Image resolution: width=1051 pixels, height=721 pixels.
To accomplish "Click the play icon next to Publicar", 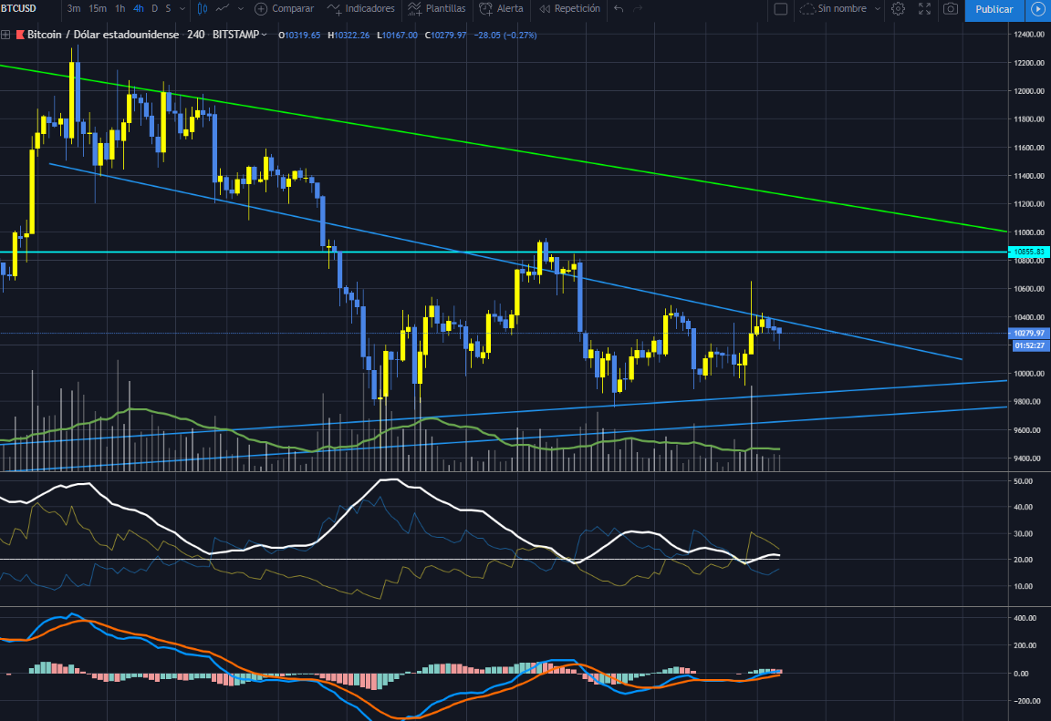I will tap(1037, 9).
